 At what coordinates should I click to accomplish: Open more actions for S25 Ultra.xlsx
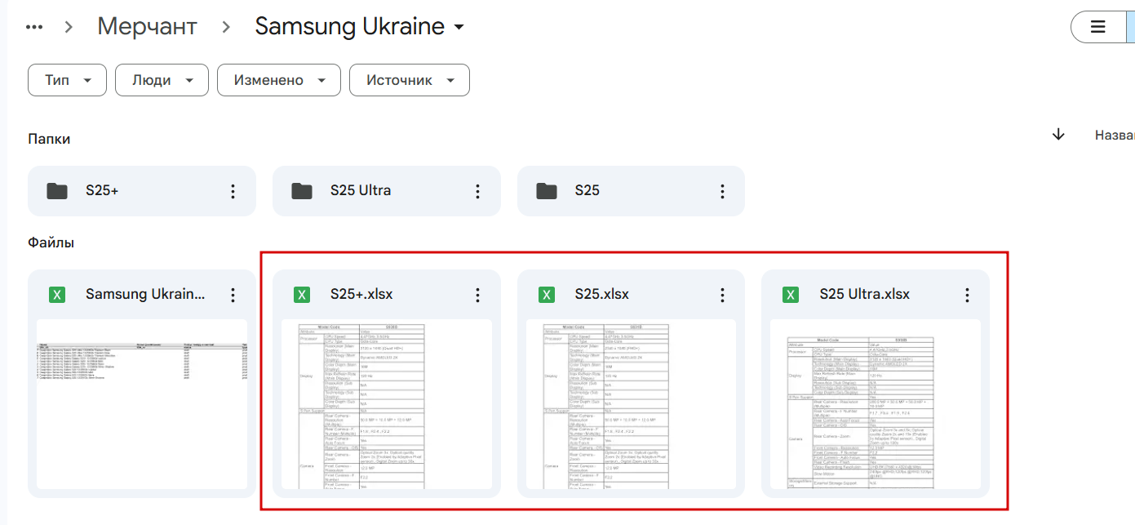coord(967,295)
